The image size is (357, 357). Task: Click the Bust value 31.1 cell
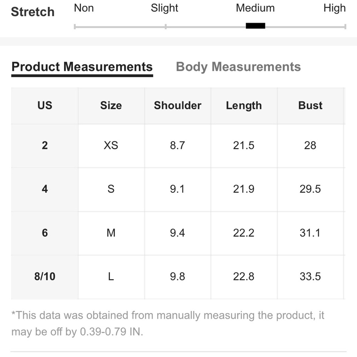310,233
